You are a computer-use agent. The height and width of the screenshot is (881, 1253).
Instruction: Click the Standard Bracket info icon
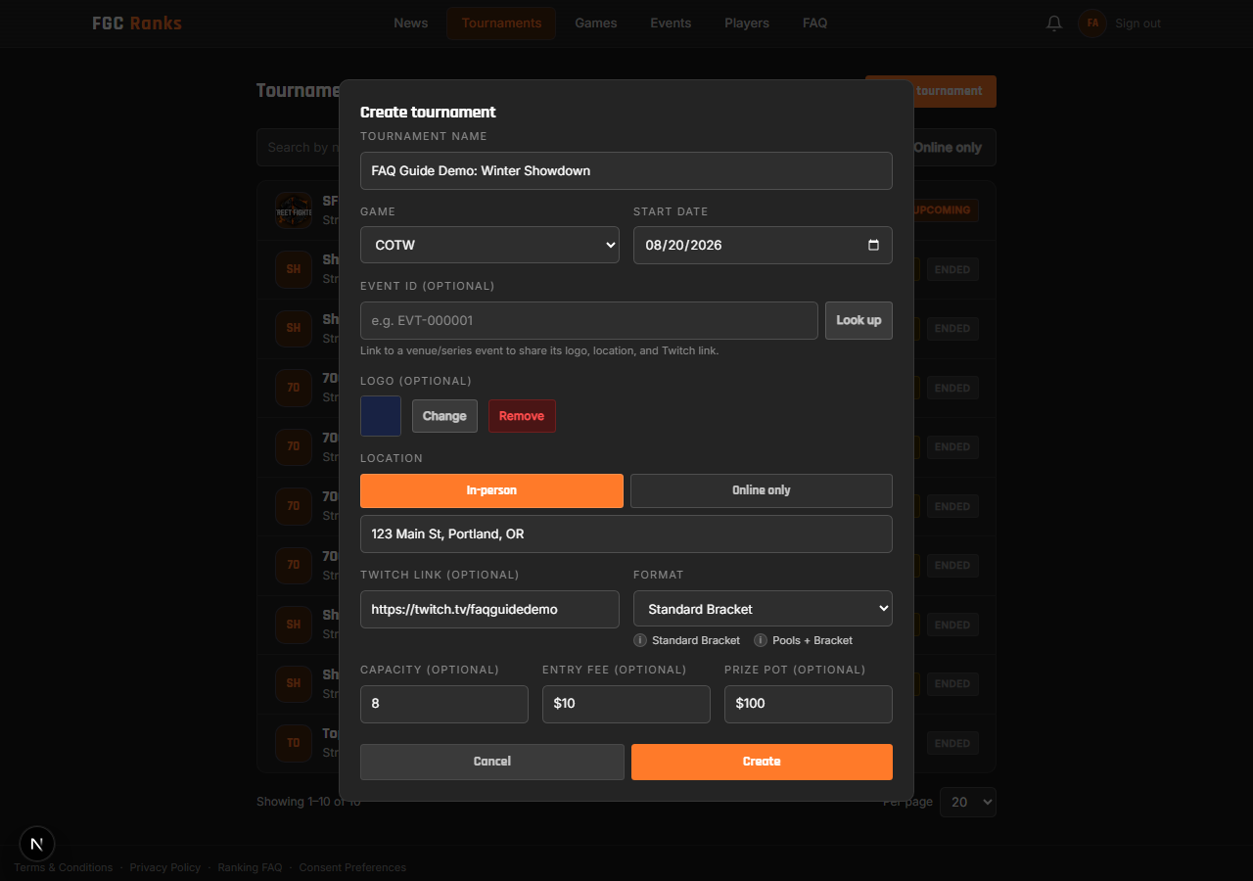click(x=640, y=640)
